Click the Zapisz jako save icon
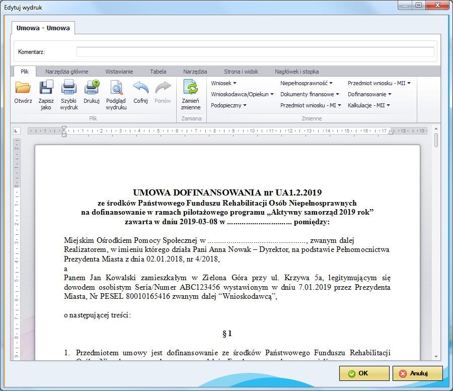The image size is (453, 391). click(x=46, y=95)
